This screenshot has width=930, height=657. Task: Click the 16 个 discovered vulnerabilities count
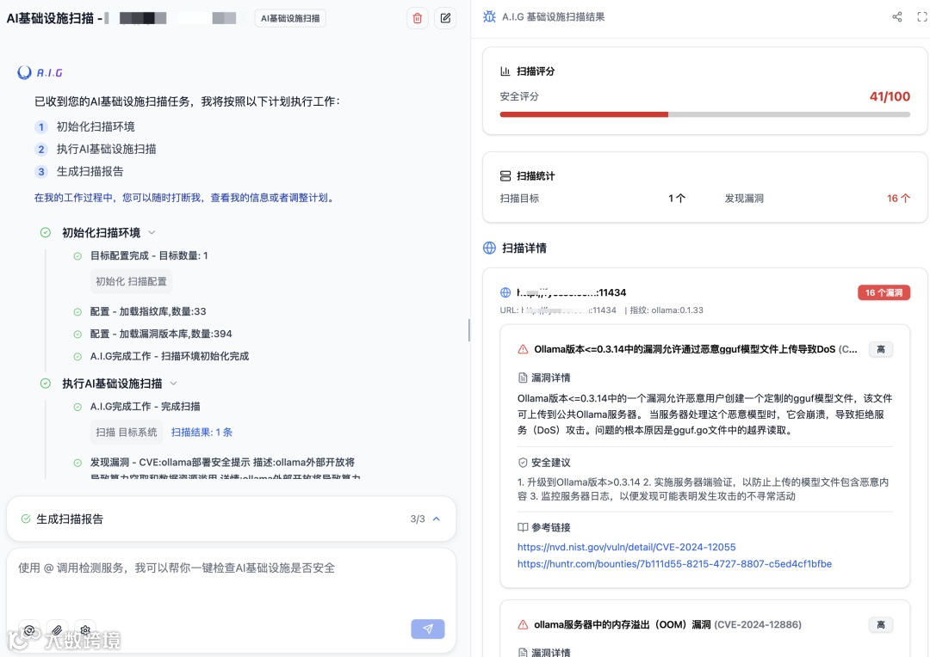898,199
